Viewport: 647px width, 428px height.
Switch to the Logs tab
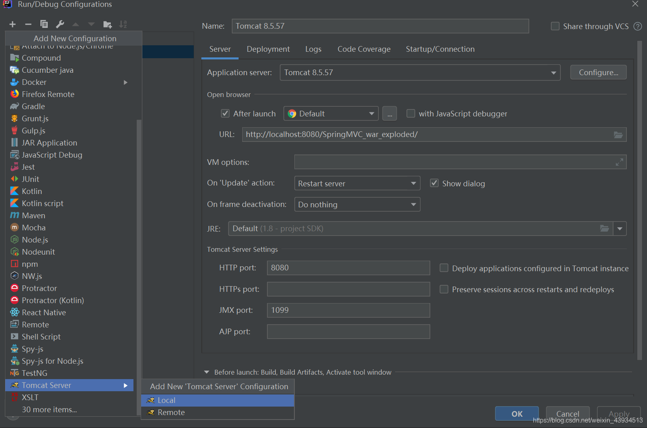coord(313,49)
